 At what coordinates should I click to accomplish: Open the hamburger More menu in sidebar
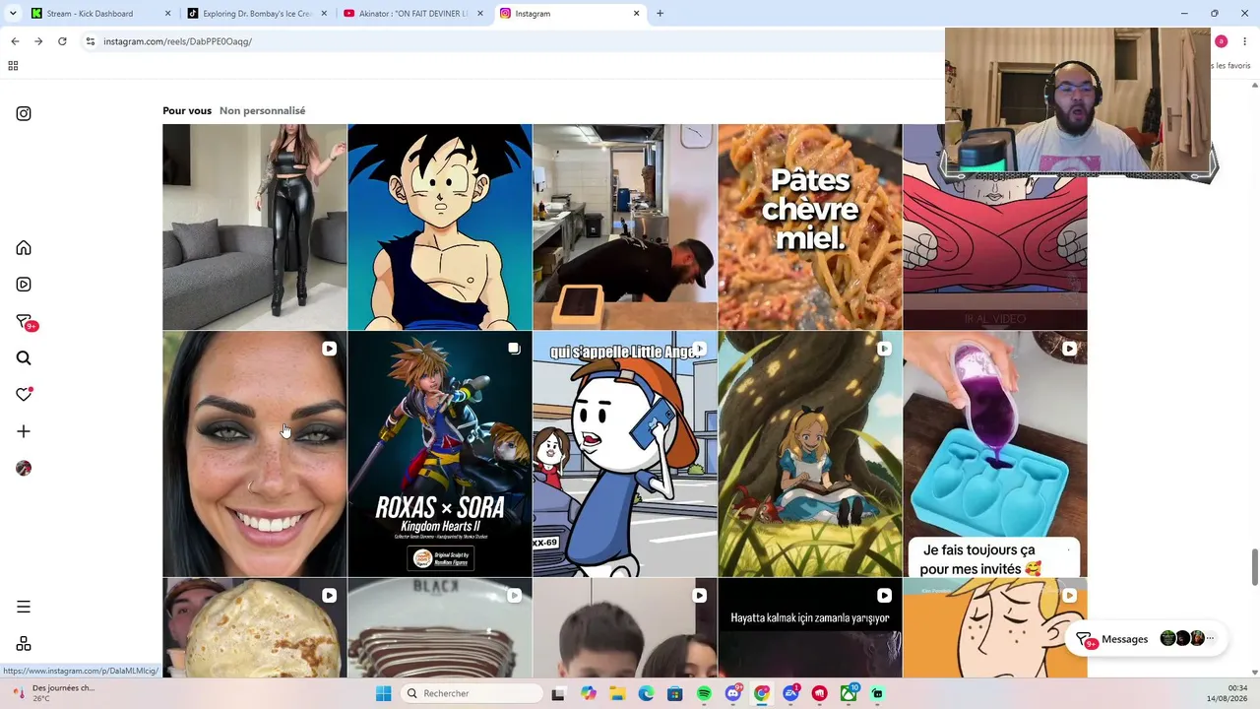[x=24, y=607]
